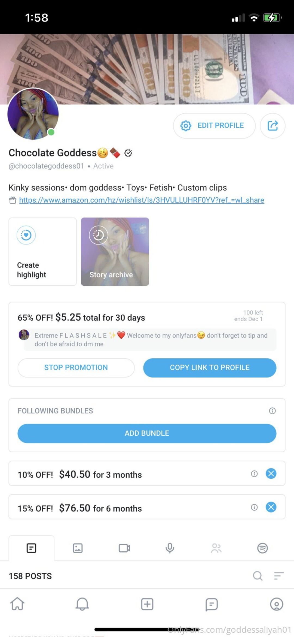Screen dimensions: 294x637
Task: Go to Home in bottom navigation
Action: pos(17,604)
